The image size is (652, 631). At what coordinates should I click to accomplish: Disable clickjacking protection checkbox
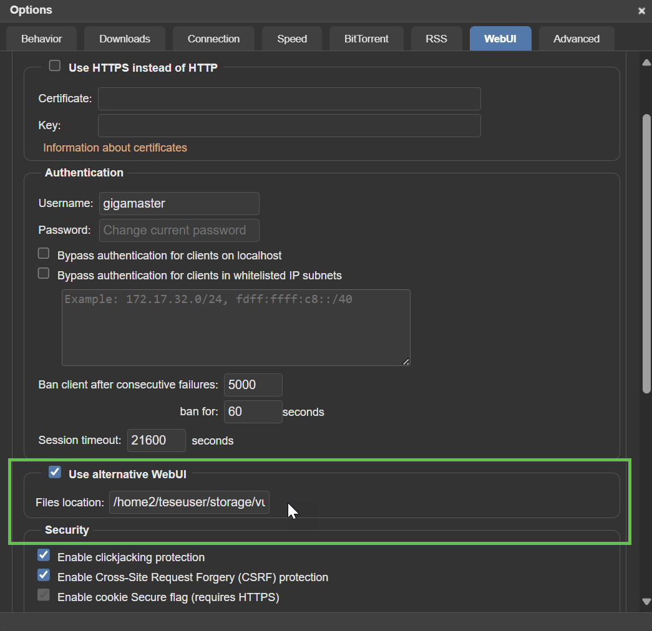44,555
